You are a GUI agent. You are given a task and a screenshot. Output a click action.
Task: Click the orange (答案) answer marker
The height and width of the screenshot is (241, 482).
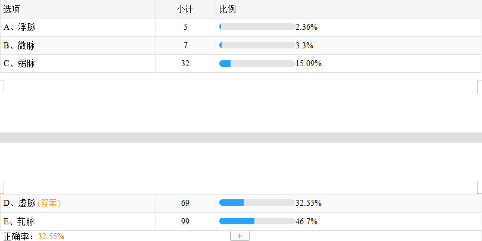pos(49,203)
